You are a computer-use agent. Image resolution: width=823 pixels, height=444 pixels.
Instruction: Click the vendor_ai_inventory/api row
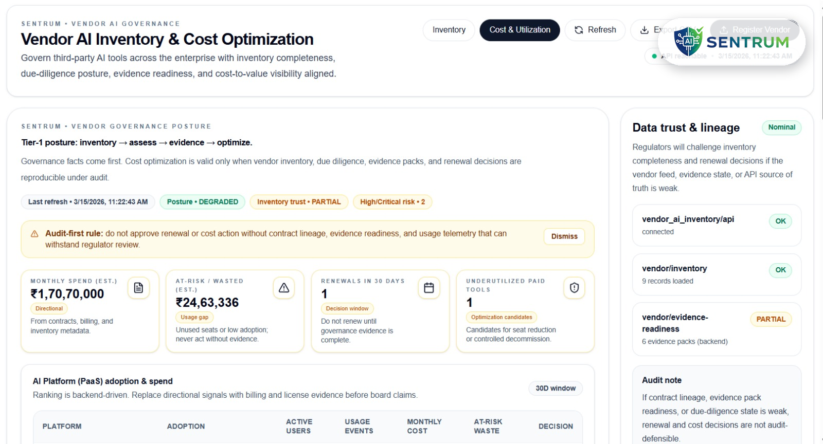pos(717,225)
